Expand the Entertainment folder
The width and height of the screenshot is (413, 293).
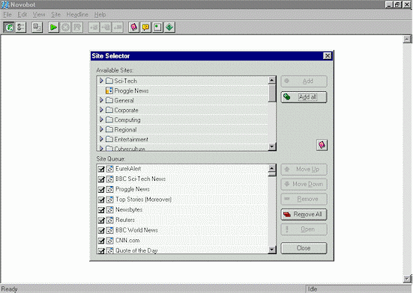pos(101,139)
